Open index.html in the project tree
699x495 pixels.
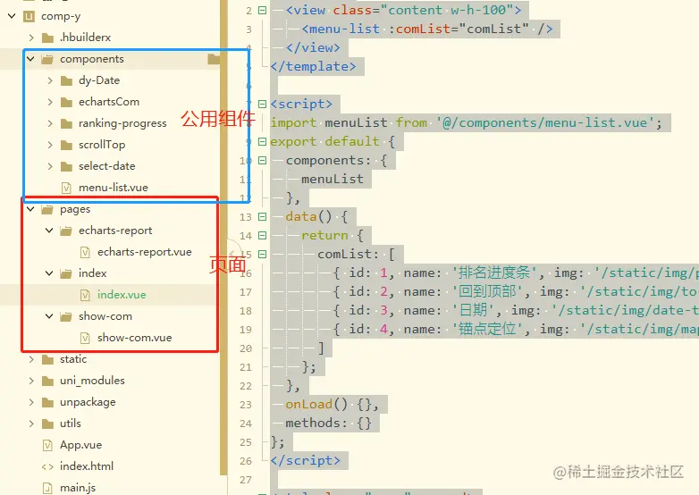point(87,466)
